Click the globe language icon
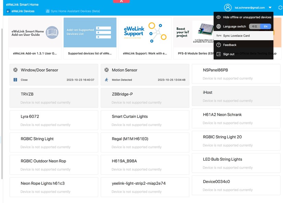Screen dimensions: 283x203 (219, 26)
